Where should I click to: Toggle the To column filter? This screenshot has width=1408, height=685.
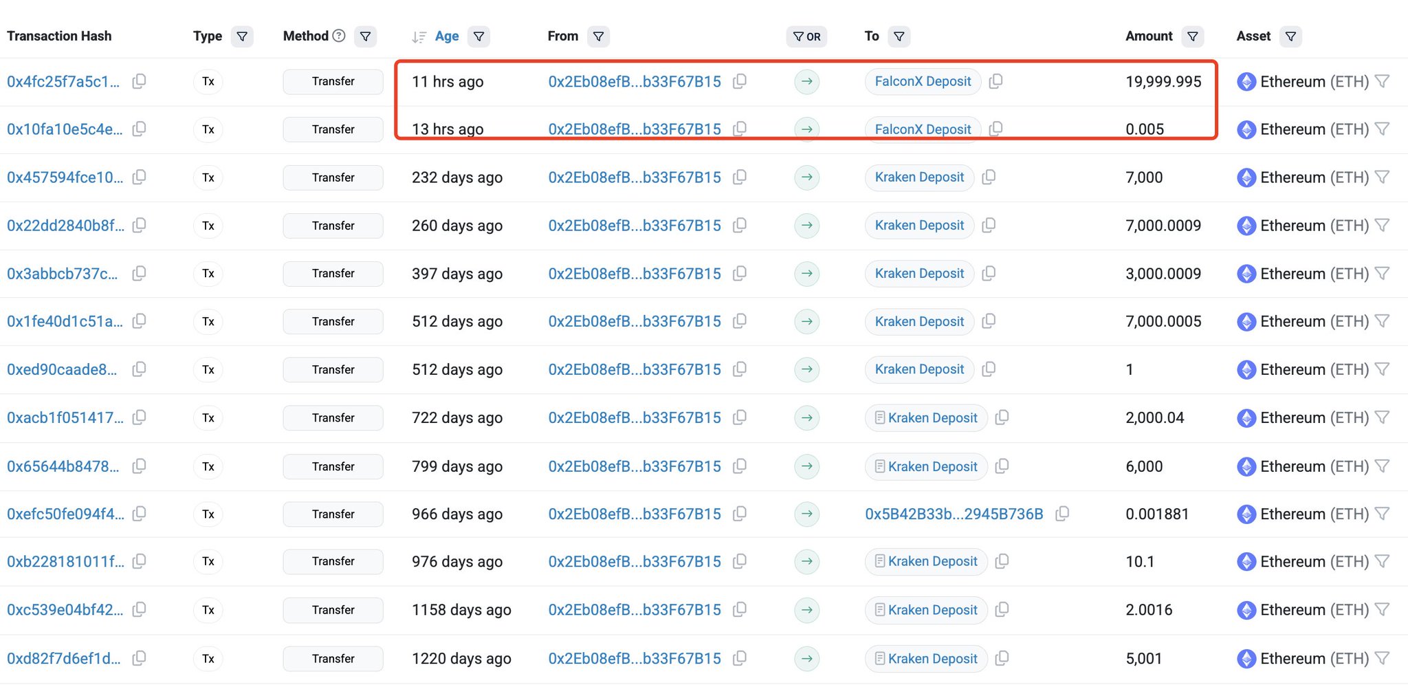click(900, 36)
